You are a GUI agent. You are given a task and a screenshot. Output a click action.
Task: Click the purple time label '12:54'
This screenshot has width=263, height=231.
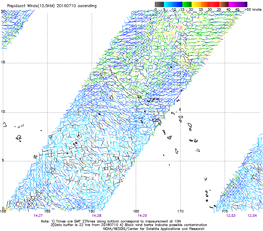(x=252, y=216)
